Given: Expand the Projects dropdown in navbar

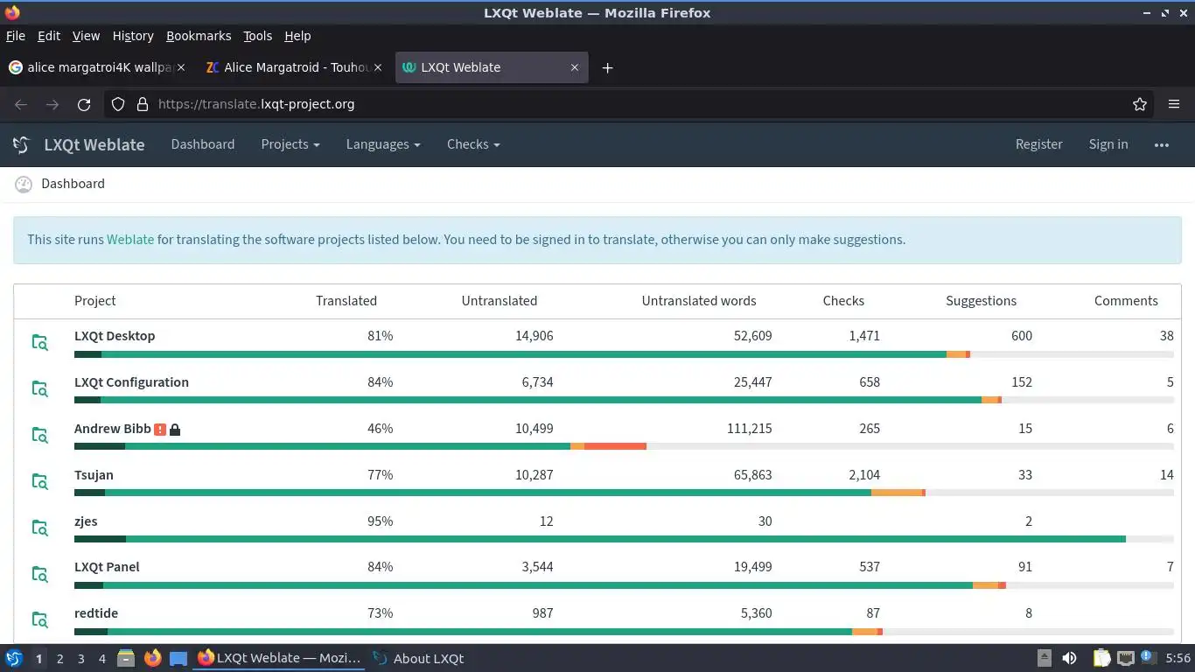Looking at the screenshot, I should [x=290, y=144].
